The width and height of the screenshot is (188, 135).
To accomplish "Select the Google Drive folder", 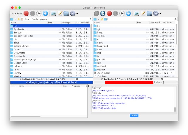I will coord(50,63).
